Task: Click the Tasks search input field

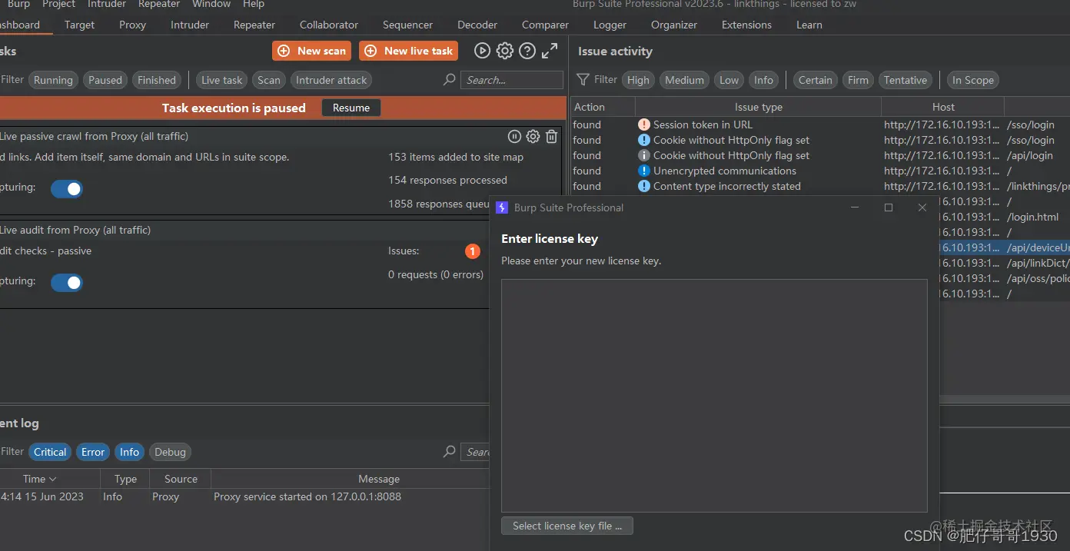Action: pyautogui.click(x=512, y=80)
